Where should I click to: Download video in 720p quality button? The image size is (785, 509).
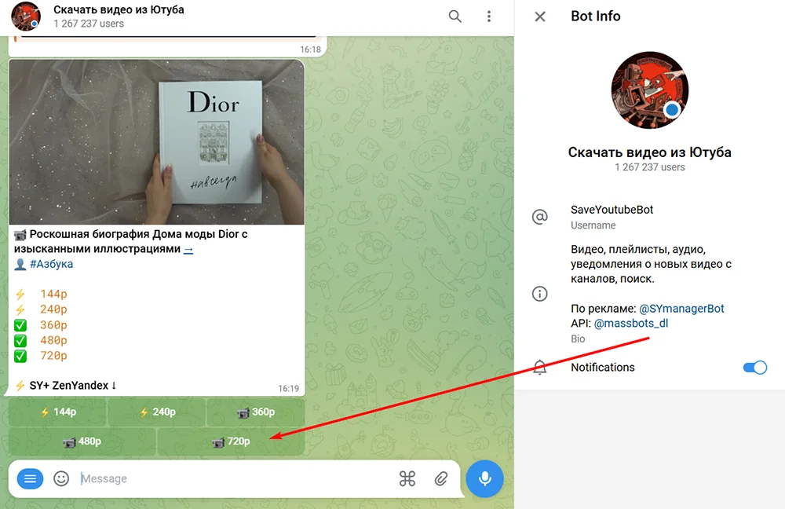(x=231, y=441)
